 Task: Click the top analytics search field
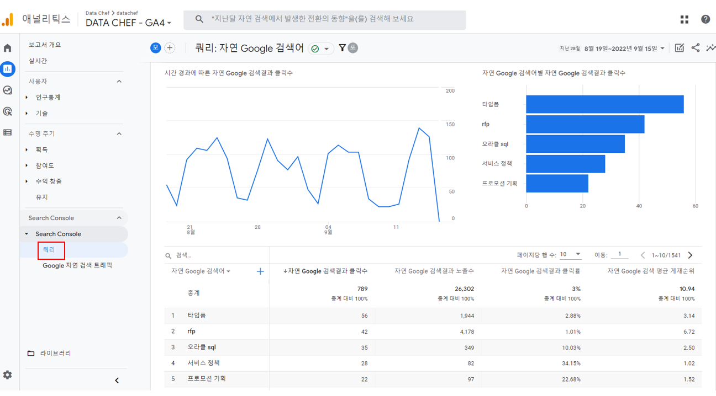click(x=325, y=19)
